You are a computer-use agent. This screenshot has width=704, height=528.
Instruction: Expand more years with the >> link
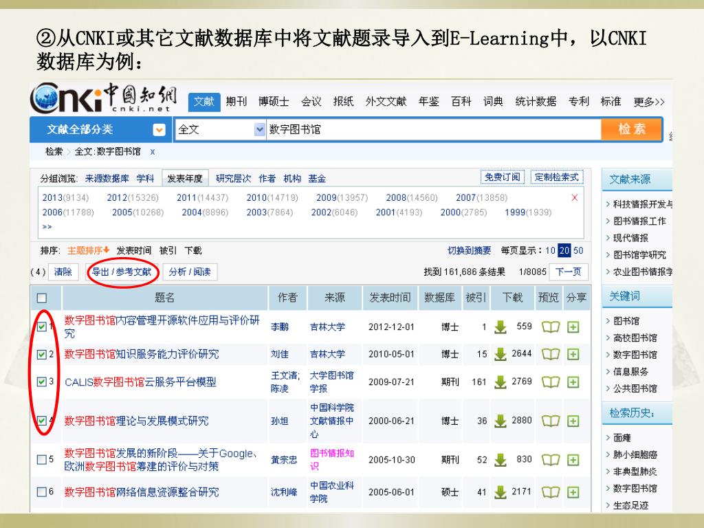pyautogui.click(x=47, y=227)
